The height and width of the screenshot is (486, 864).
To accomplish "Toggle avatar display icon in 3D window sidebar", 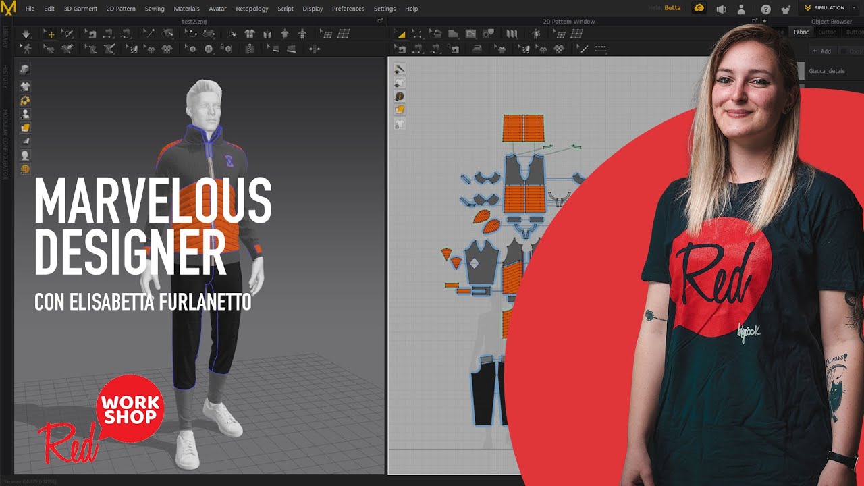I will click(x=25, y=113).
